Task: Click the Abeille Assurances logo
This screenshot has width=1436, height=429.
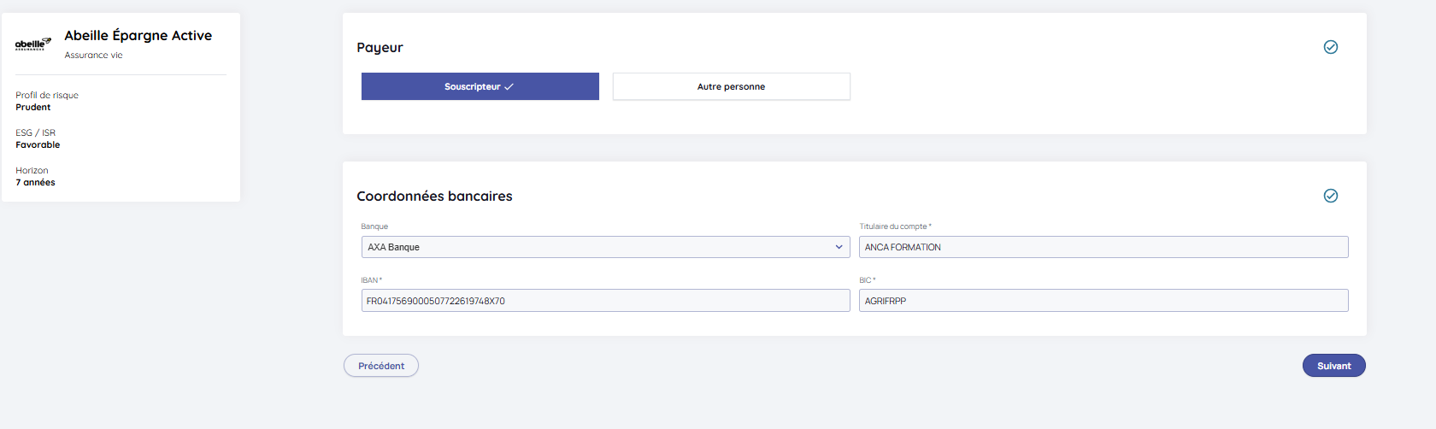Action: click(x=33, y=44)
